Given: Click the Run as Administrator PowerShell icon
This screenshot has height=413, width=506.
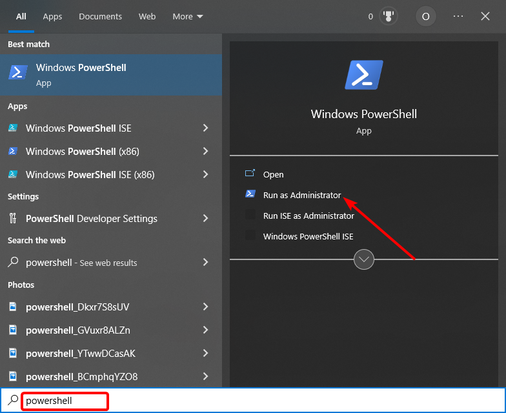Looking at the screenshot, I should 250,194.
